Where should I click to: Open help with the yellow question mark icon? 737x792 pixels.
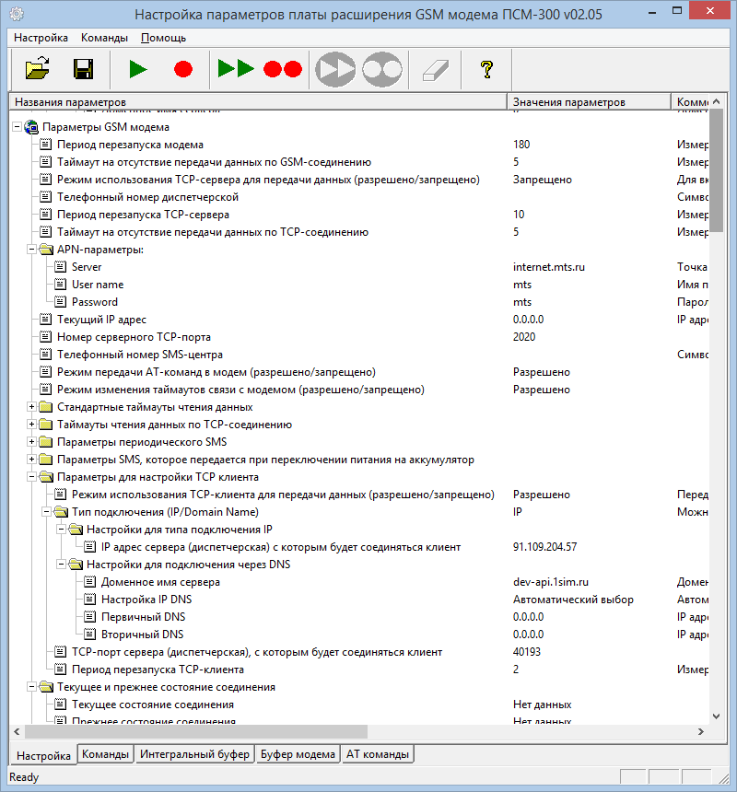[x=487, y=69]
